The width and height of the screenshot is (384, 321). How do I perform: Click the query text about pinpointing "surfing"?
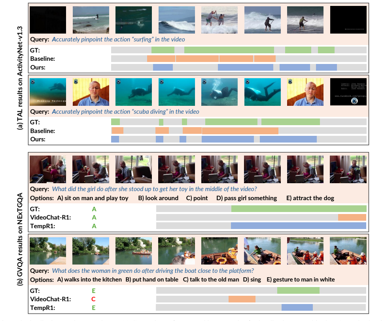(x=118, y=39)
